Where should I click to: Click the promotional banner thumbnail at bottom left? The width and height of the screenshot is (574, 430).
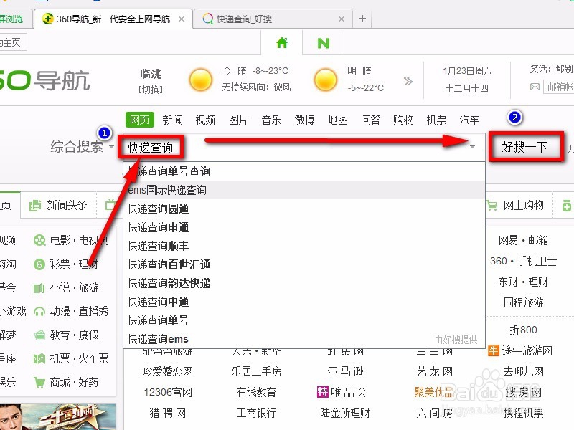[x=58, y=416]
